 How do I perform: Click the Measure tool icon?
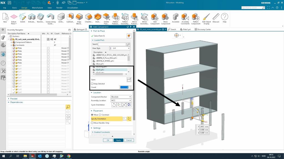(x=215, y=17)
